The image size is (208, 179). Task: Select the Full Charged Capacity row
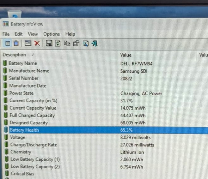pyautogui.click(x=106, y=115)
